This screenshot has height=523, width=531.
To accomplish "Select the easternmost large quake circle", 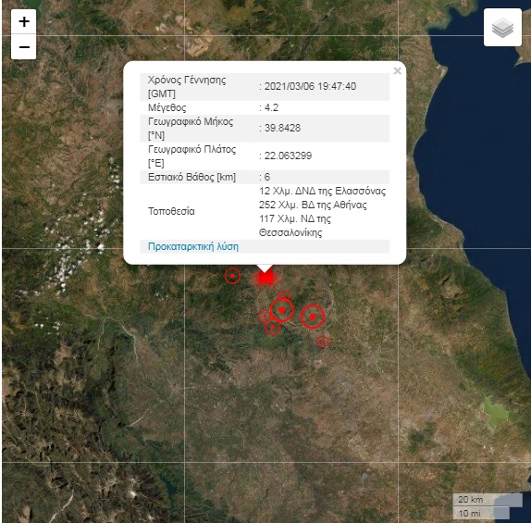I will [313, 317].
